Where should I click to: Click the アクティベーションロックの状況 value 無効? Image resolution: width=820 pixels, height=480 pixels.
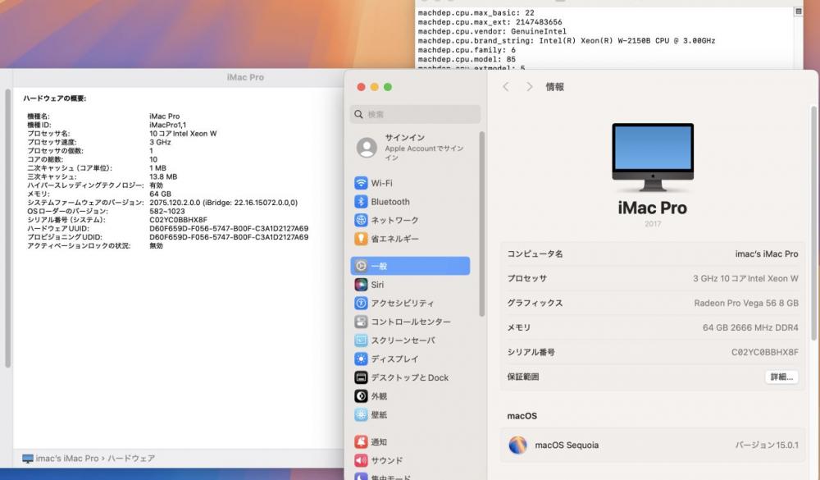point(156,246)
